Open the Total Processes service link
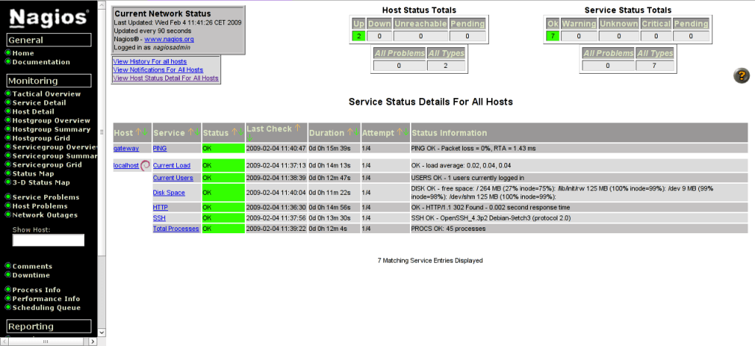This screenshot has width=755, height=346. click(175, 229)
